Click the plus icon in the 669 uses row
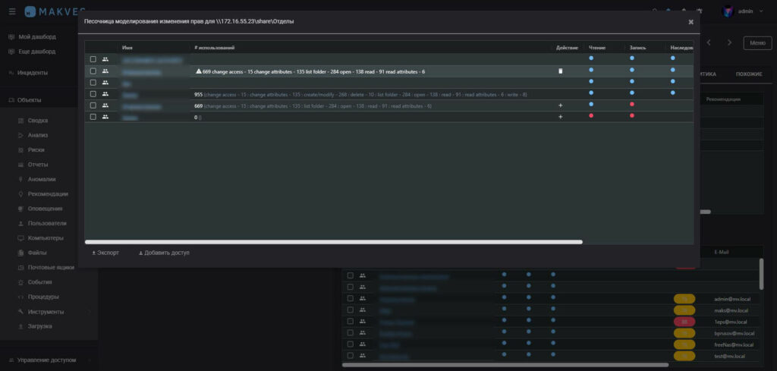The width and height of the screenshot is (777, 371). click(561, 105)
